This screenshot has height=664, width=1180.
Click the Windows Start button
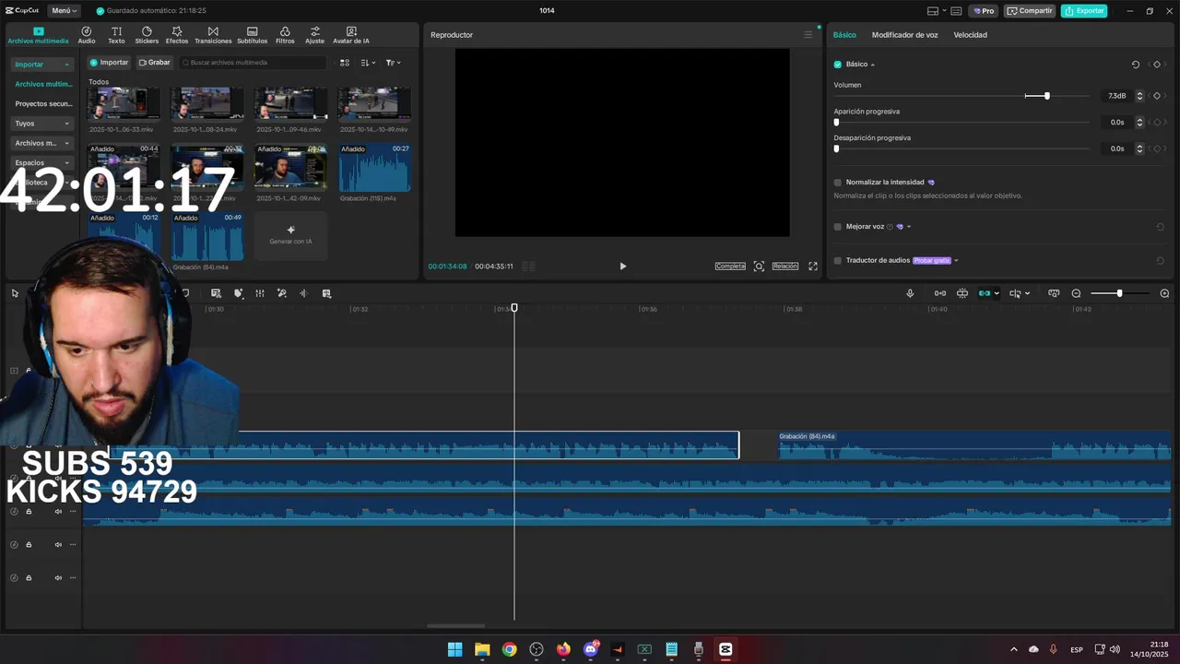[x=454, y=649]
